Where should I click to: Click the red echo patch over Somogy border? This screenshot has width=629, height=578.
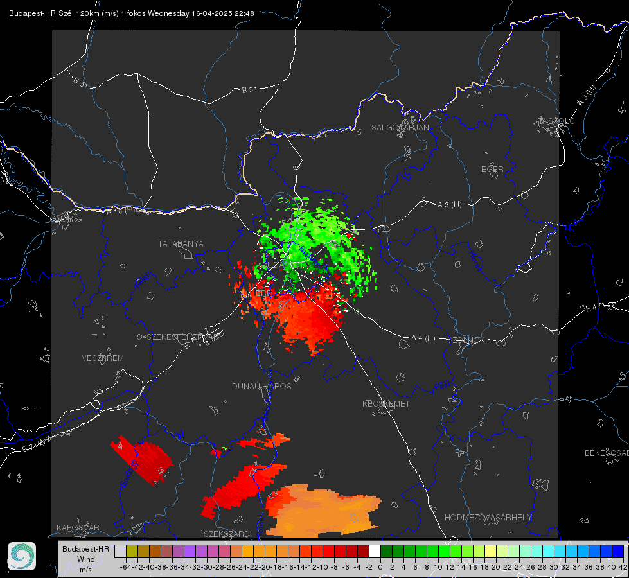141,460
